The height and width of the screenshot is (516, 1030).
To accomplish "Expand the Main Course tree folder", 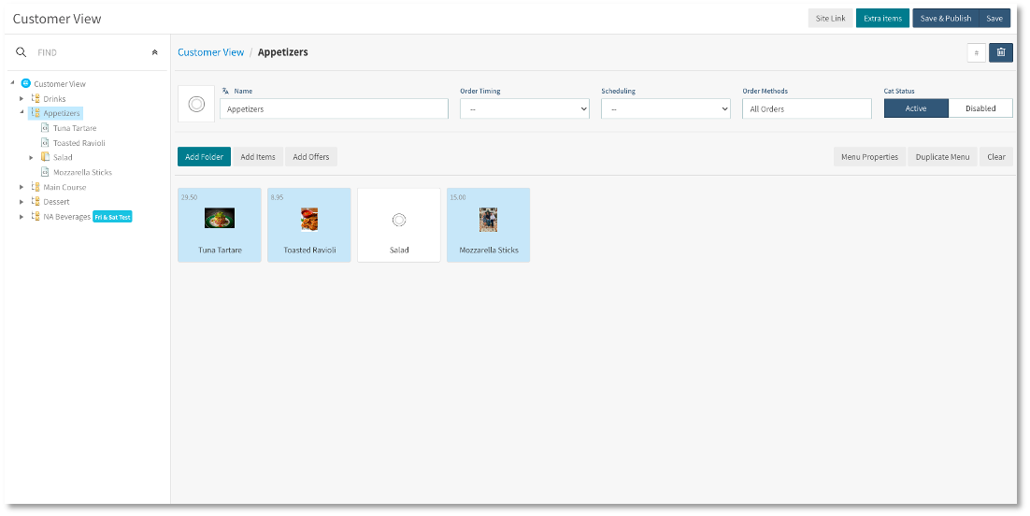I will [21, 187].
